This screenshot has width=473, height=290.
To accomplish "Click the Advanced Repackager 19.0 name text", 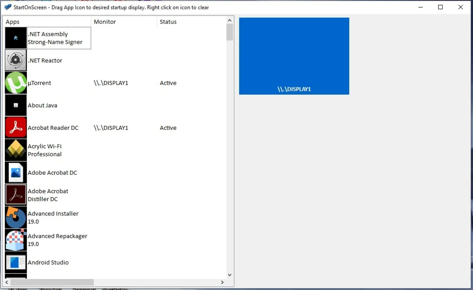I will click(x=58, y=240).
